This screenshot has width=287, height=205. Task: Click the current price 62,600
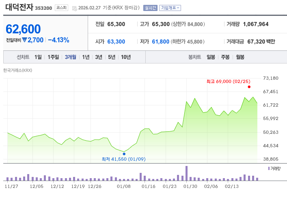[23, 29]
